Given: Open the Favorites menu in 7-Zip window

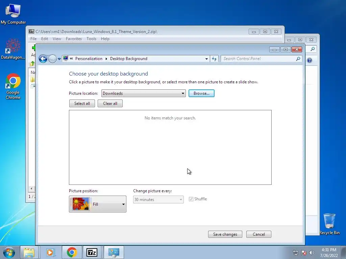Looking at the screenshot, I should 74,38.
